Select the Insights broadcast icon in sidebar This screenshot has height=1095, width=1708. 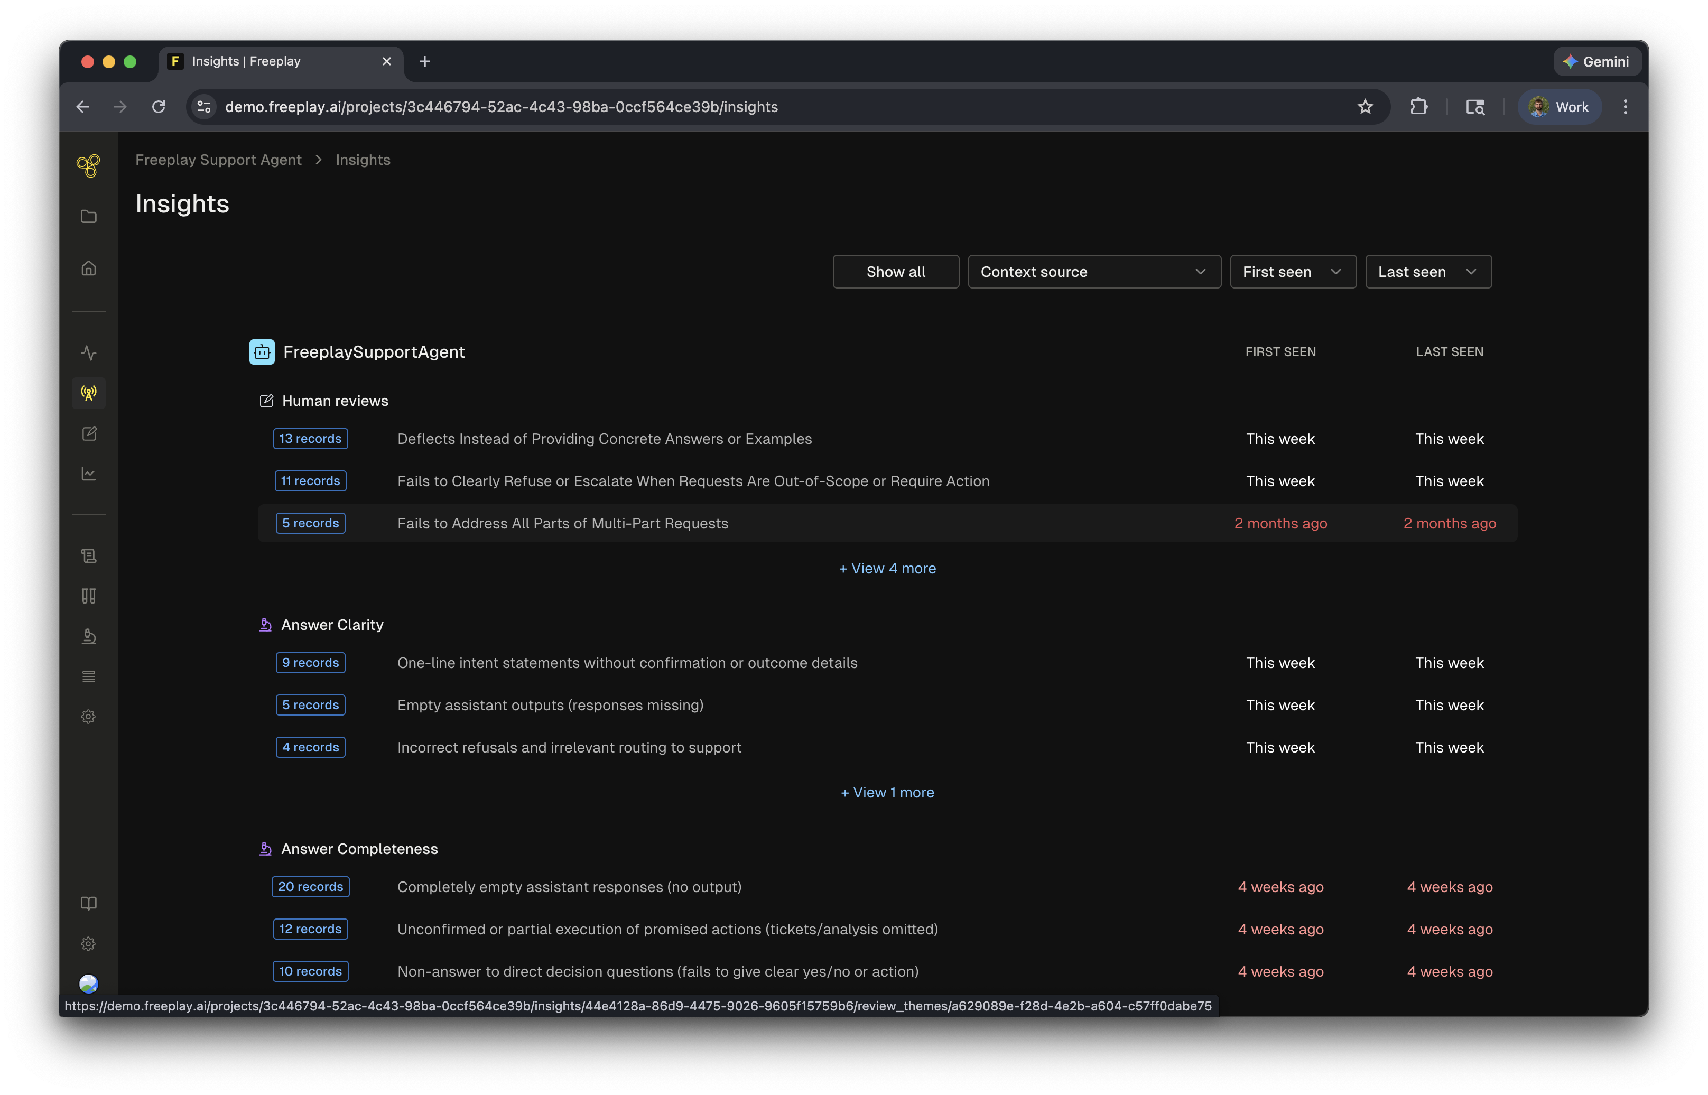point(89,393)
